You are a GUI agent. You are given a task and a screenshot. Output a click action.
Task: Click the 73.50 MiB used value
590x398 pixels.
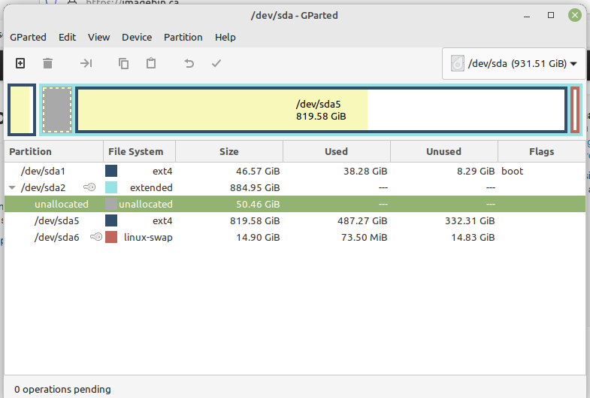tap(364, 238)
